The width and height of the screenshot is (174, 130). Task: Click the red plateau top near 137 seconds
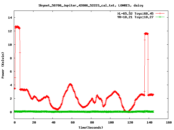(x=146, y=34)
